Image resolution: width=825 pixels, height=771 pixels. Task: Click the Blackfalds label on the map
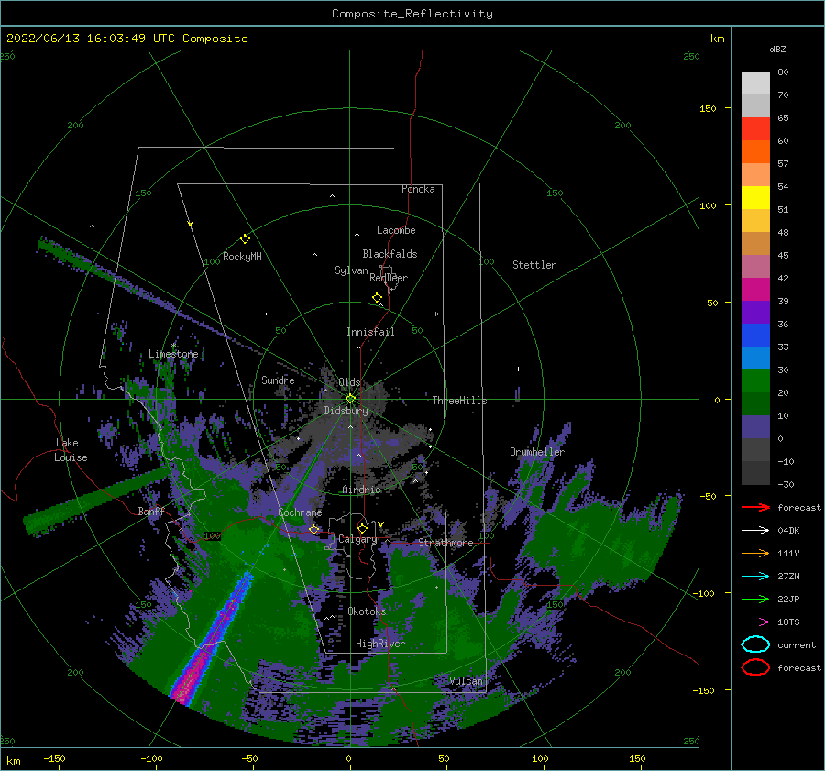[x=390, y=254]
